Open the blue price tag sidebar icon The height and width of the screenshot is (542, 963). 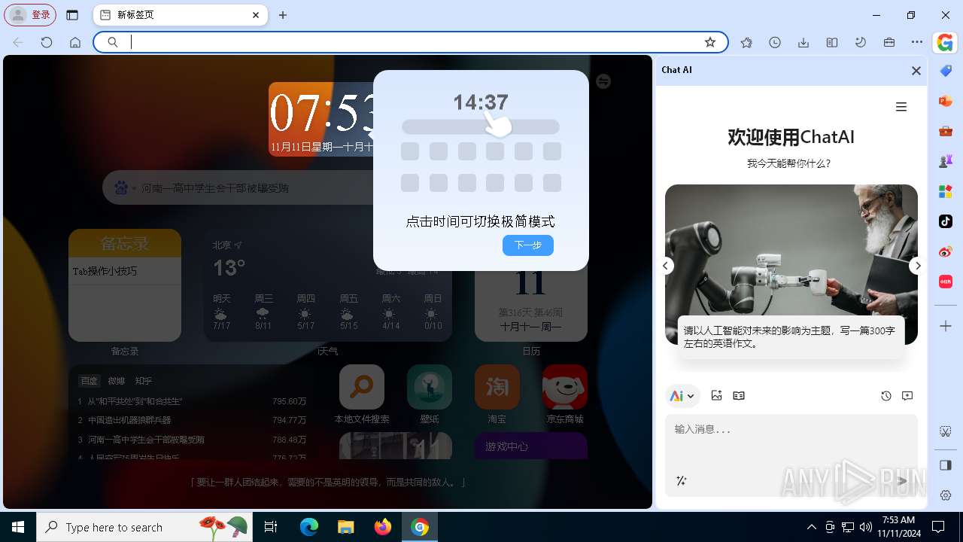point(946,71)
